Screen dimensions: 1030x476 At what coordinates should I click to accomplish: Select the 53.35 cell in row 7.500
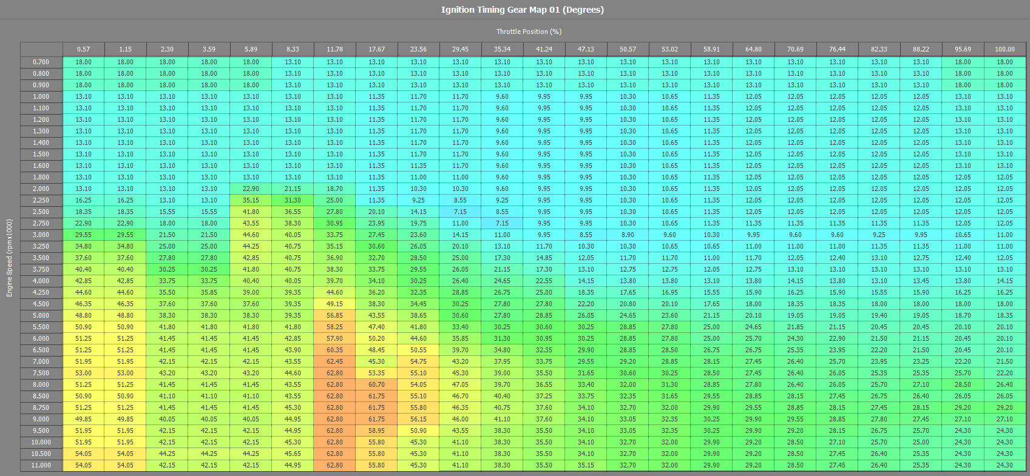point(377,373)
